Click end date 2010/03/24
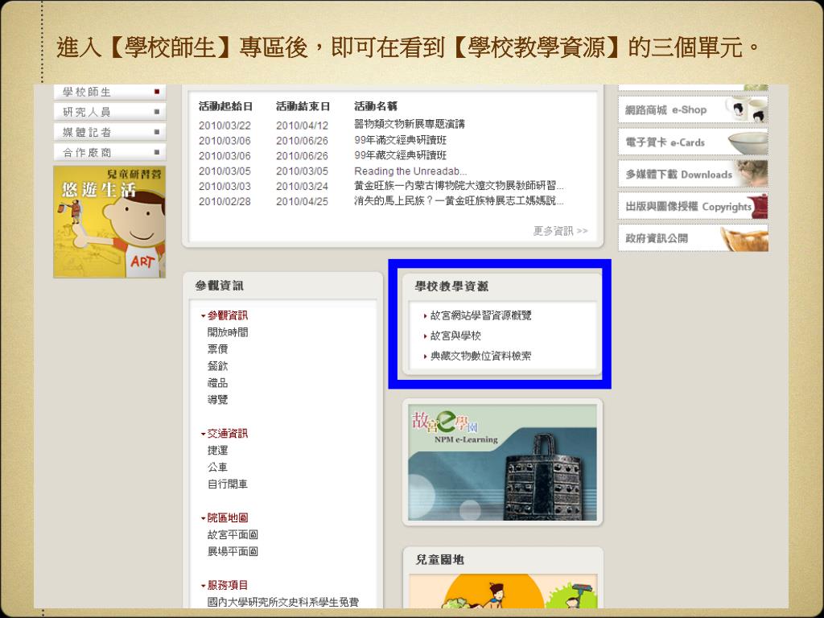The image size is (824, 618). pos(302,187)
